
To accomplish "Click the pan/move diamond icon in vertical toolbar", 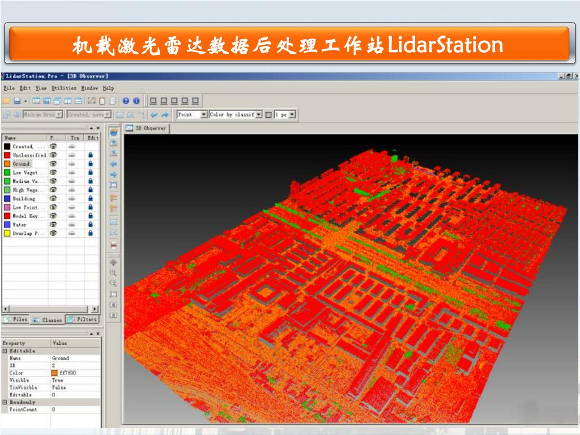I will tap(113, 263).
